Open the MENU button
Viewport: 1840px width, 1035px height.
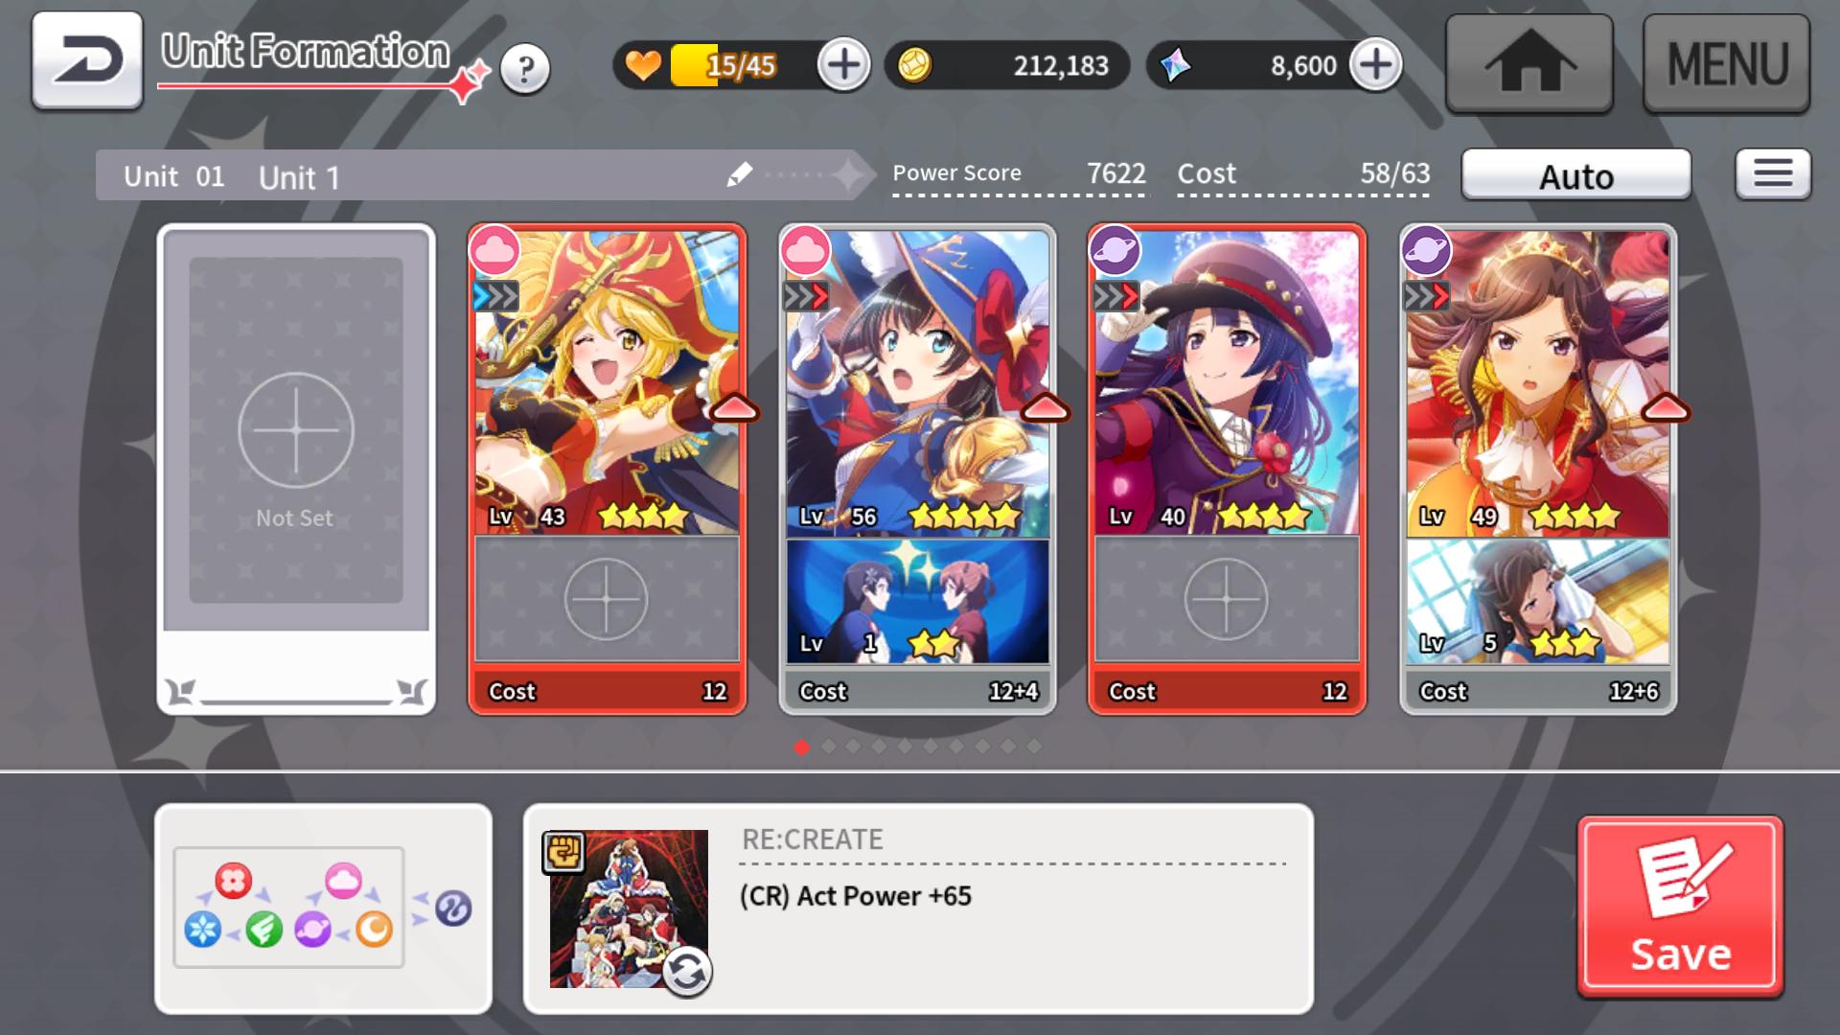1727,63
